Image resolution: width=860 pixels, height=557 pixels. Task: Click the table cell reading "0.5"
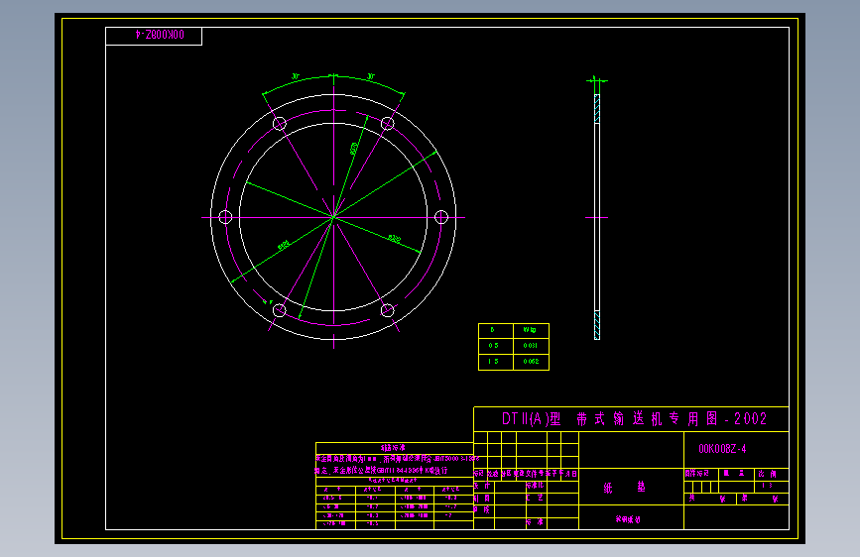(496, 346)
